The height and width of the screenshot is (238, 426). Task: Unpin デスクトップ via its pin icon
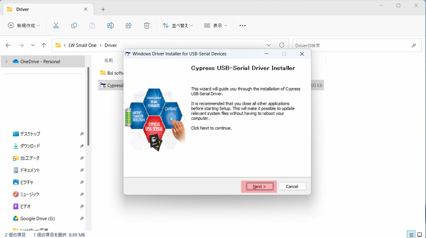tap(82, 134)
